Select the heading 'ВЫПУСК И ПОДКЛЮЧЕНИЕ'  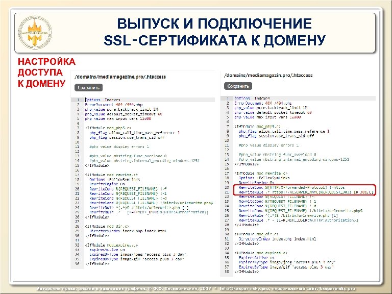[214, 24]
